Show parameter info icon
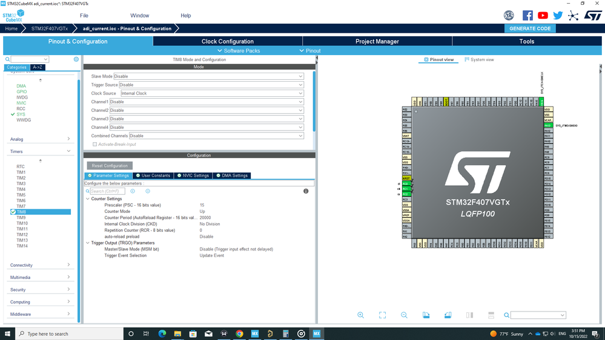Viewport: 605px width, 340px height. (x=306, y=191)
